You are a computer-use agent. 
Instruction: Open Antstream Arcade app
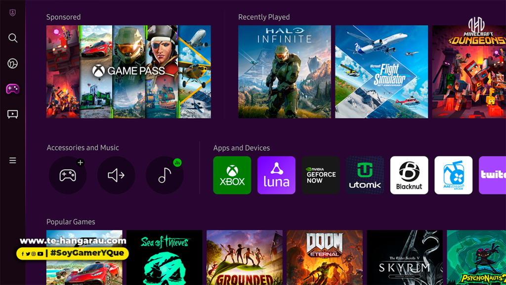pos(453,175)
